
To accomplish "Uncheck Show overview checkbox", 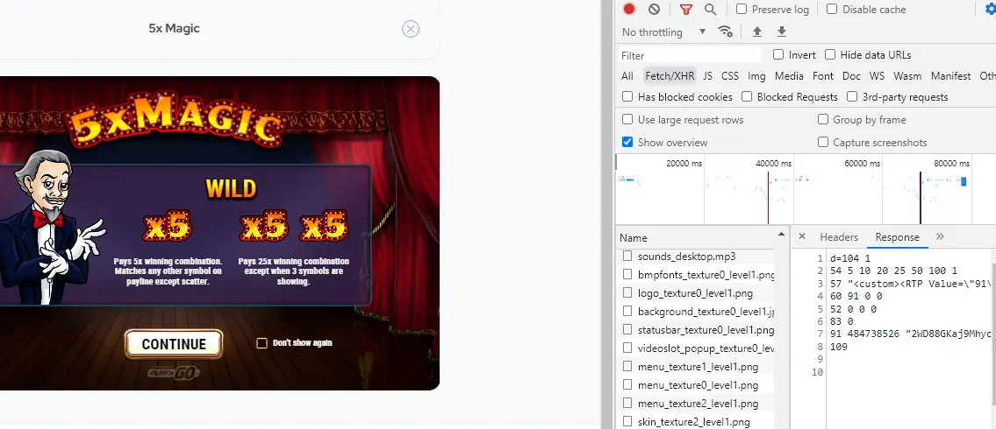I will (627, 142).
